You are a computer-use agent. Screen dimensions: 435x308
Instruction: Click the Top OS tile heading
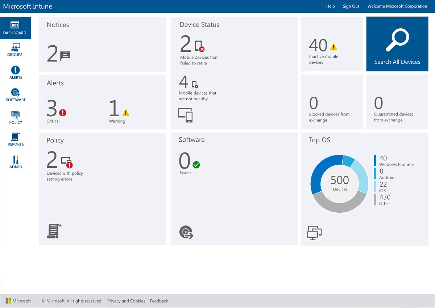[x=319, y=140]
